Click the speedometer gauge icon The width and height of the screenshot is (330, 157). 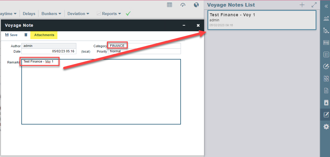tap(183, 5)
